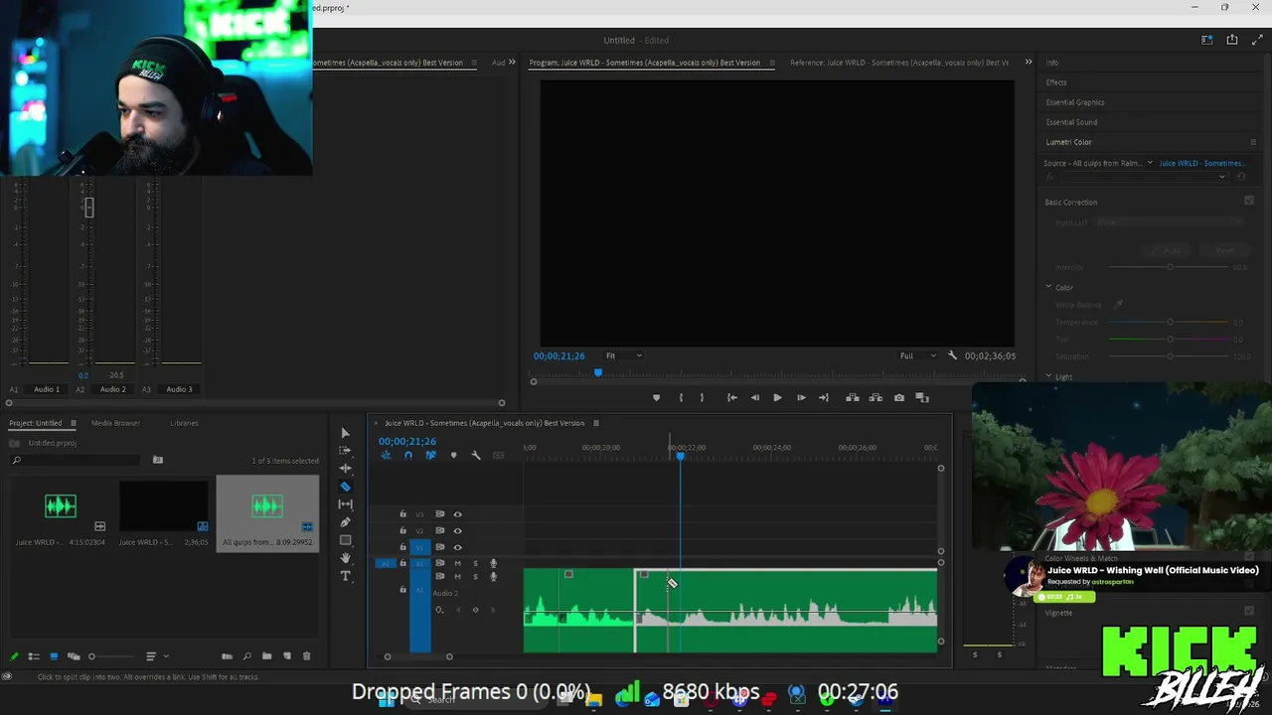The width and height of the screenshot is (1272, 715).
Task: Show overflow tabs in Source panel group
Action: pos(512,63)
